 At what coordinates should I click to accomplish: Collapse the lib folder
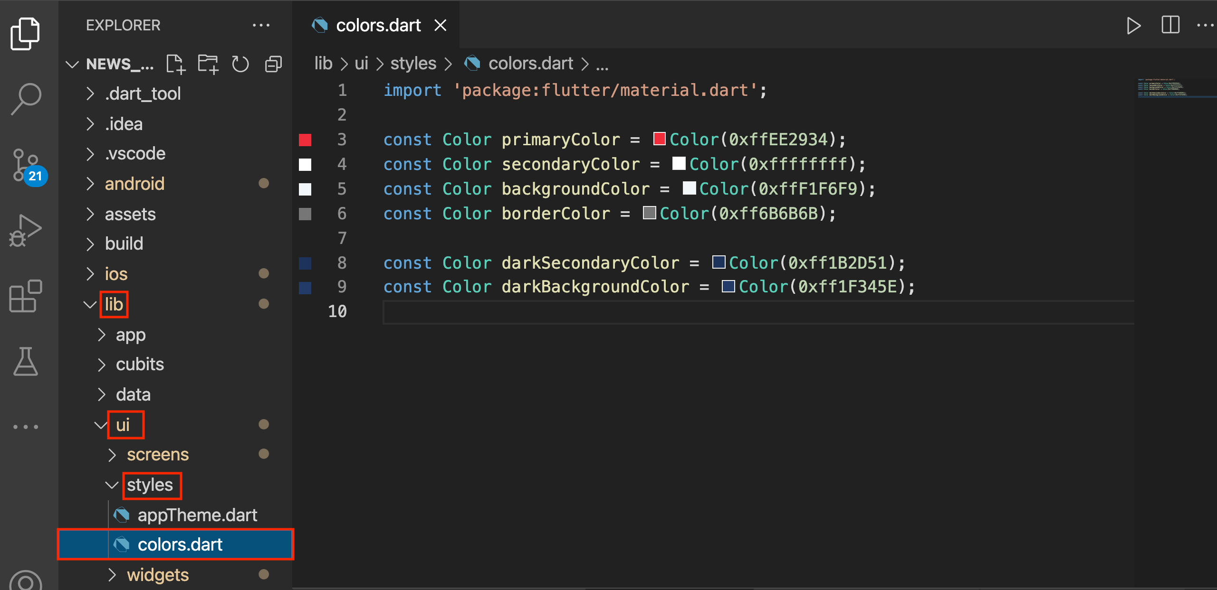[x=114, y=304]
